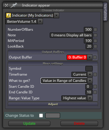Edit the LookBack value 20
Image resolution: width=109 pixels, height=130 pixels.
89,46
